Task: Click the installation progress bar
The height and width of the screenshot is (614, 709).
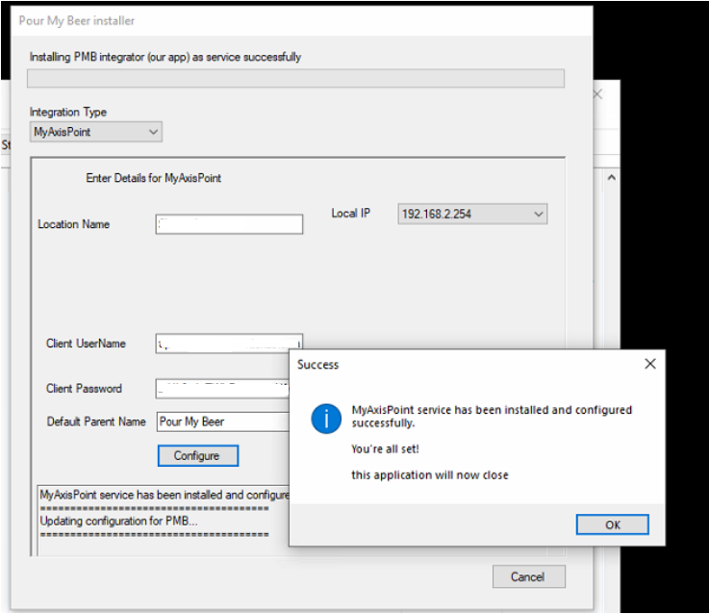Action: pyautogui.click(x=295, y=78)
